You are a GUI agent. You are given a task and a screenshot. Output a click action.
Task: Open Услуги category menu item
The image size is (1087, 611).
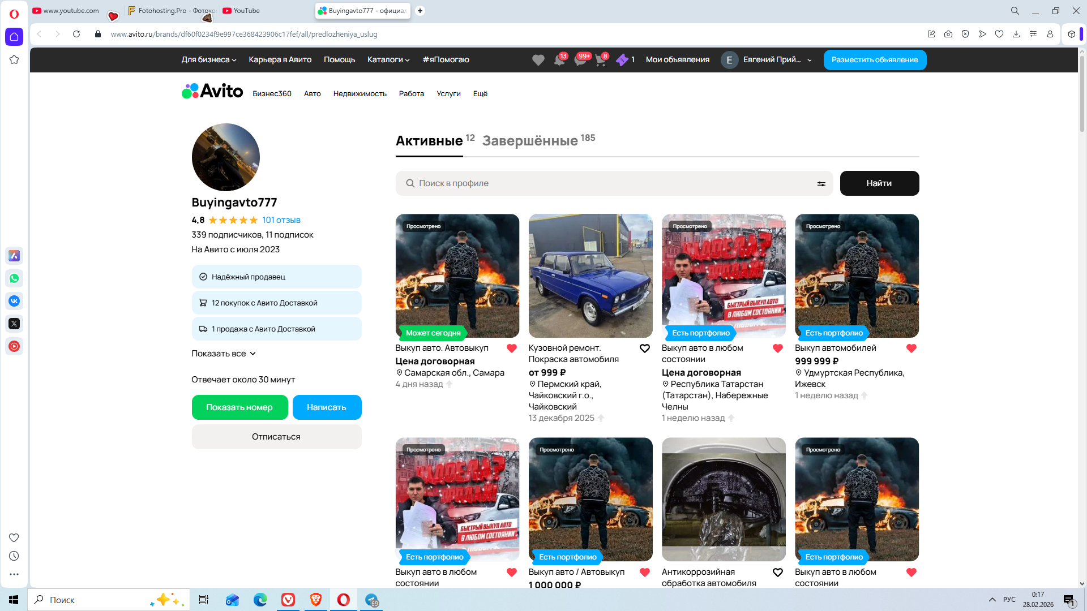click(x=448, y=94)
